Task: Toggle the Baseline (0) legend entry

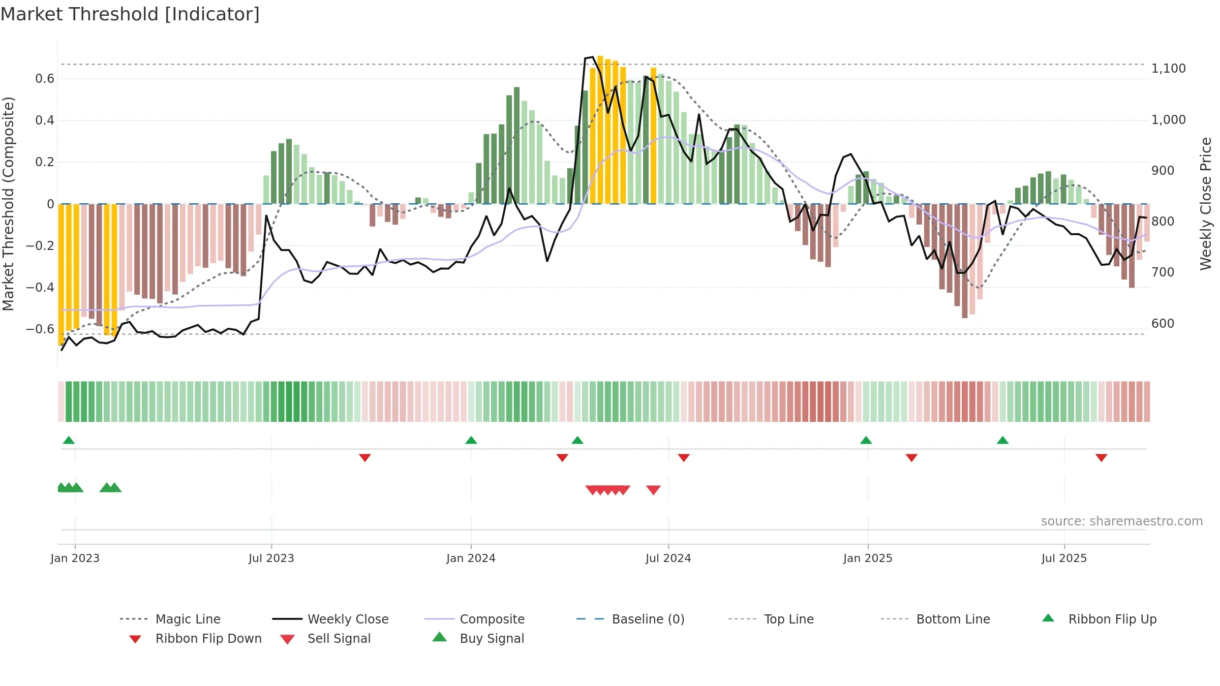Action: click(630, 619)
